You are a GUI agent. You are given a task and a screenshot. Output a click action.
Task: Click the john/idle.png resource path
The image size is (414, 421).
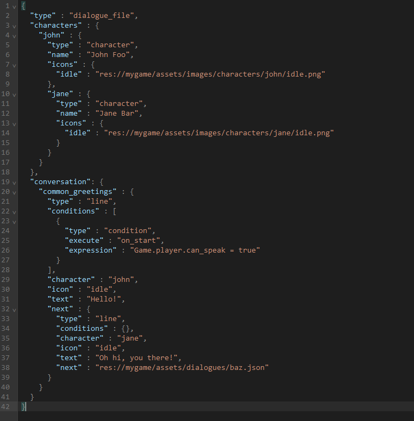click(210, 74)
